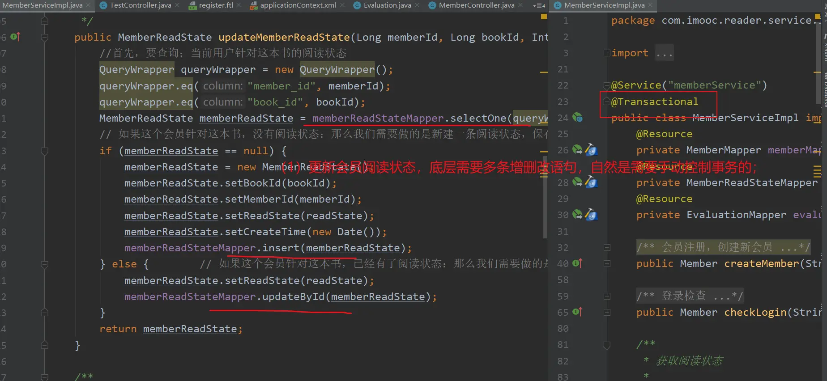Click the 获取阅读状态 comment text
The height and width of the screenshot is (381, 827).
point(689,361)
